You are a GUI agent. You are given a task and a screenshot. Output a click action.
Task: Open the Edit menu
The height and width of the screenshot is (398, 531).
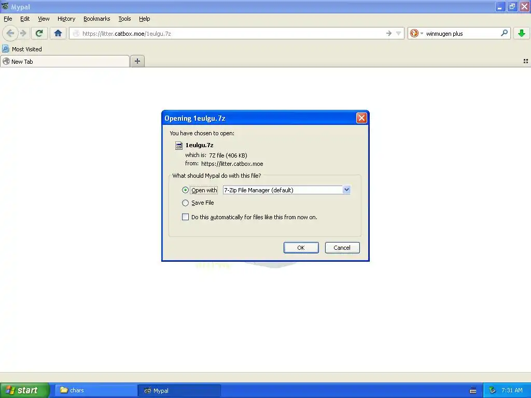(x=25, y=19)
